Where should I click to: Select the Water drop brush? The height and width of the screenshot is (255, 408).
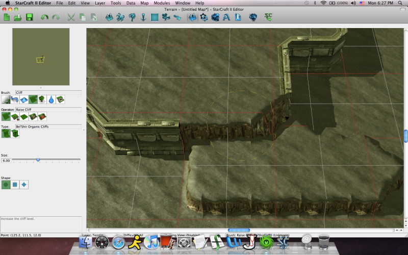(52, 99)
